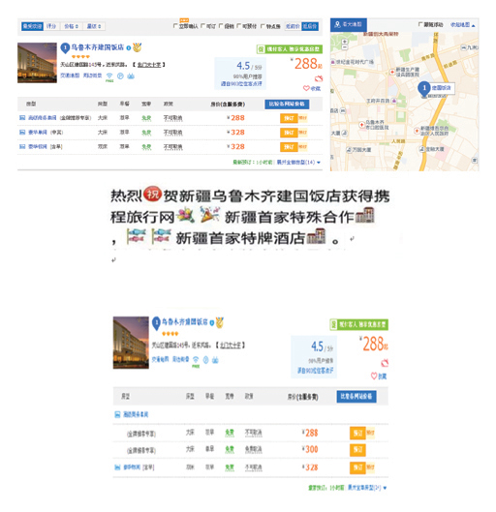Click the free WiFi icon in top listing

click(109, 76)
